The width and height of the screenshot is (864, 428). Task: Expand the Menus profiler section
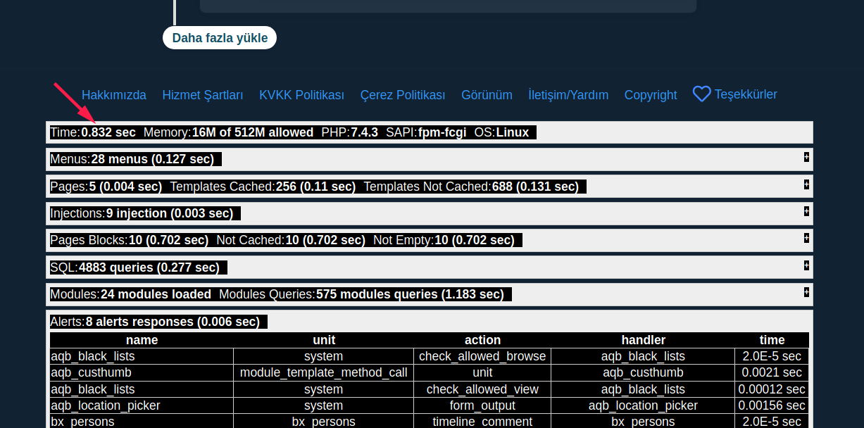pos(806,157)
